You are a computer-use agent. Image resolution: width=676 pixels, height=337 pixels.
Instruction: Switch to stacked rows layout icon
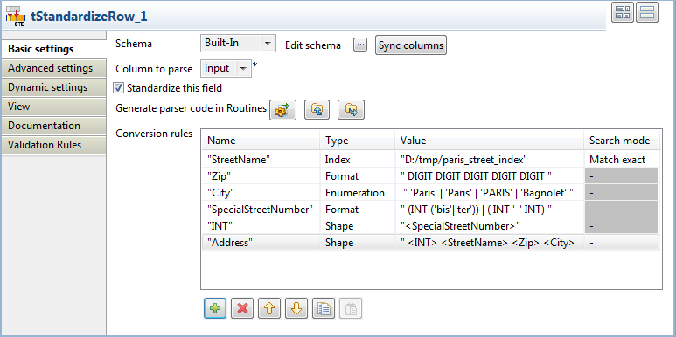[x=647, y=11]
